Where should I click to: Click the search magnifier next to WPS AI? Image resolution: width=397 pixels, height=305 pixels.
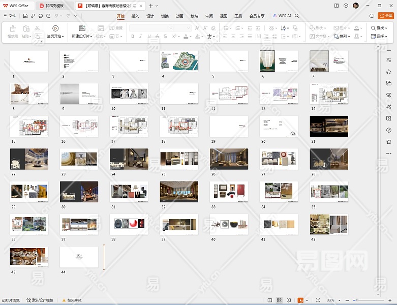point(297,16)
